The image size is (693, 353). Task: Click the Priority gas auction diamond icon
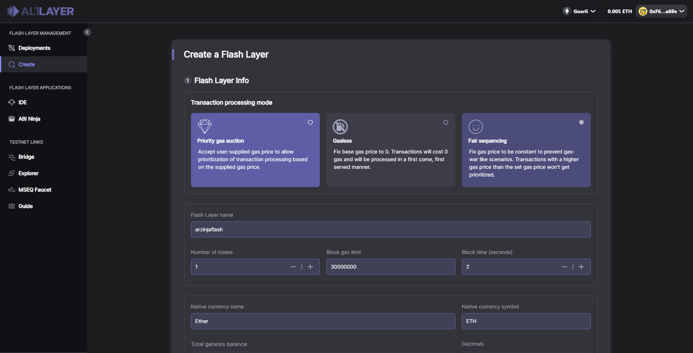[205, 127]
